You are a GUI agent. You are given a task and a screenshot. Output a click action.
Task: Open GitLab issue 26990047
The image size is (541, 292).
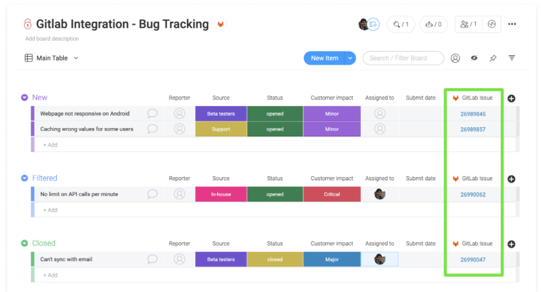pyautogui.click(x=473, y=260)
